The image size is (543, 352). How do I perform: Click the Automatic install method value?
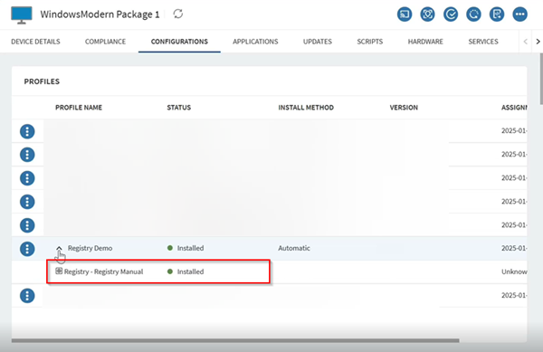[x=294, y=248]
